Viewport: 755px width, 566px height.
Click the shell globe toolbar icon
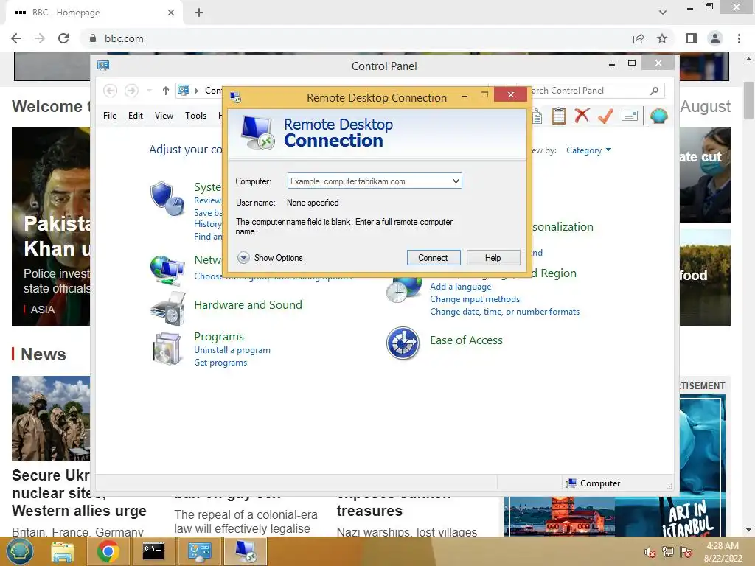click(658, 116)
